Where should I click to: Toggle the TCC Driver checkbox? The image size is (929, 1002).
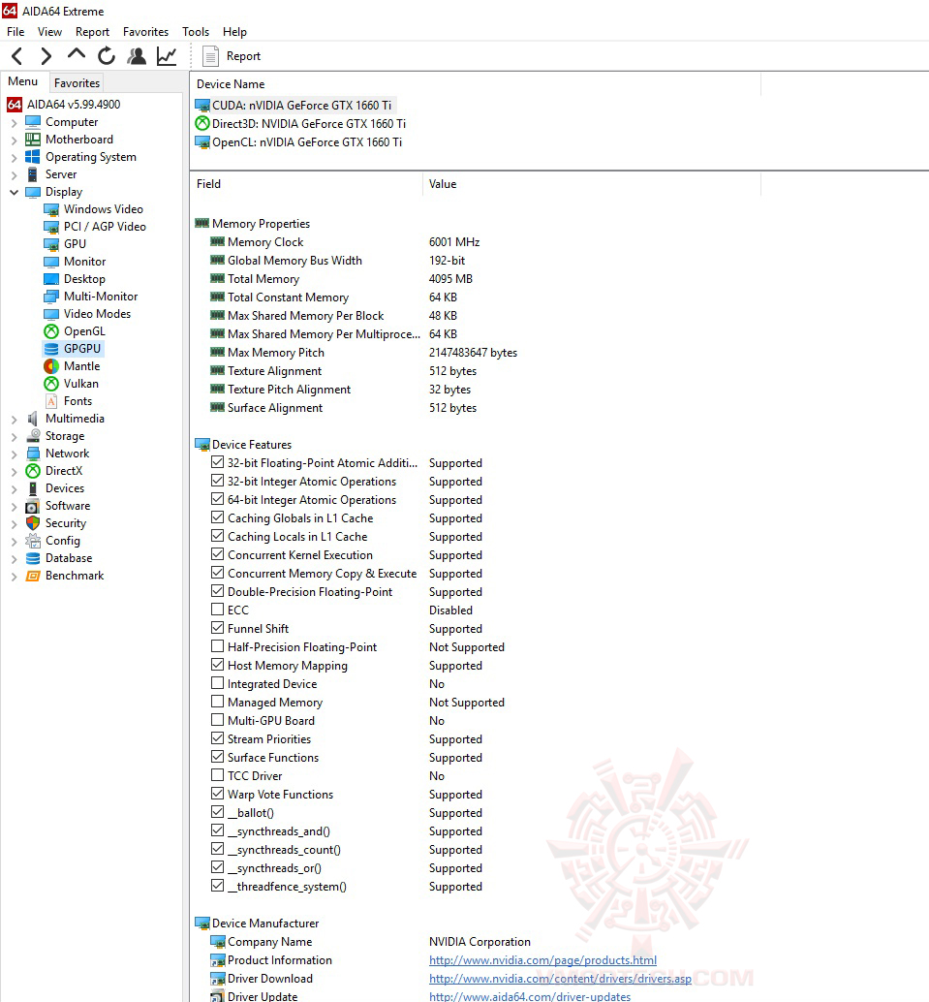(217, 775)
